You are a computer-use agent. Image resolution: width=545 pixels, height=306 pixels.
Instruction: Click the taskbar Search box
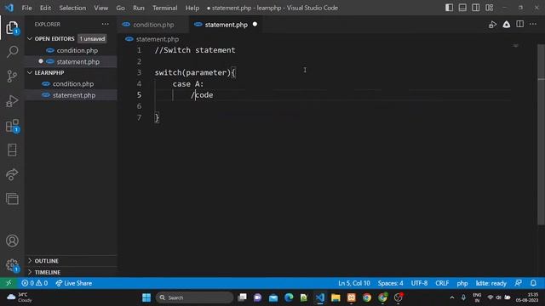coord(195,297)
